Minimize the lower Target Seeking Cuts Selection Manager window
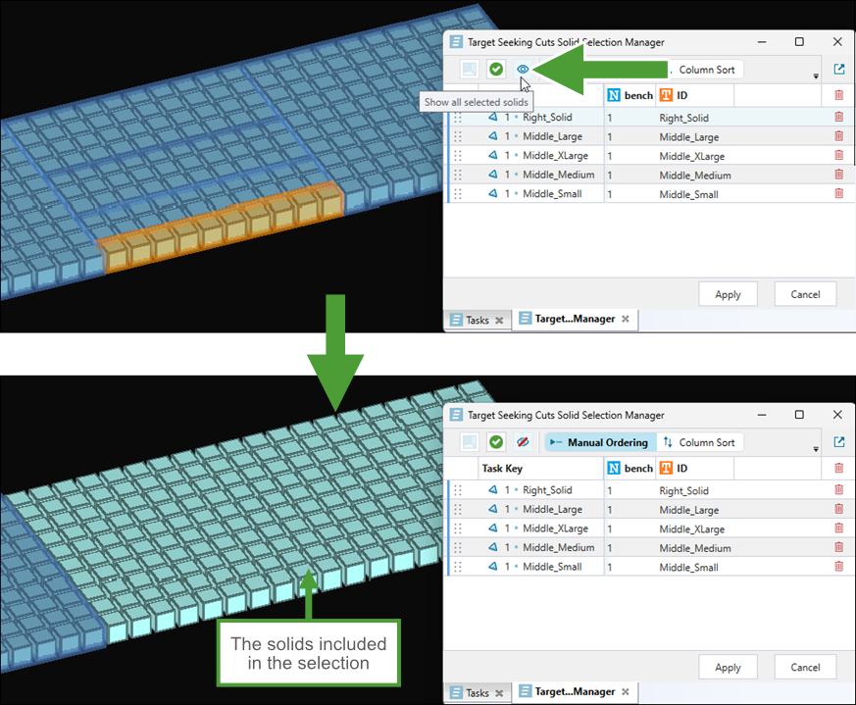This screenshot has width=856, height=705. tap(762, 415)
